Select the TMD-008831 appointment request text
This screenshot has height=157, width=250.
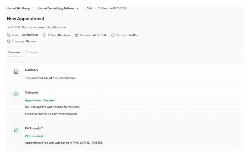(93, 143)
